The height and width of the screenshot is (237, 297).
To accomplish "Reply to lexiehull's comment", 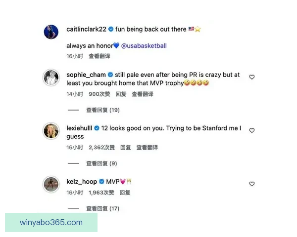I will tap(126, 148).
